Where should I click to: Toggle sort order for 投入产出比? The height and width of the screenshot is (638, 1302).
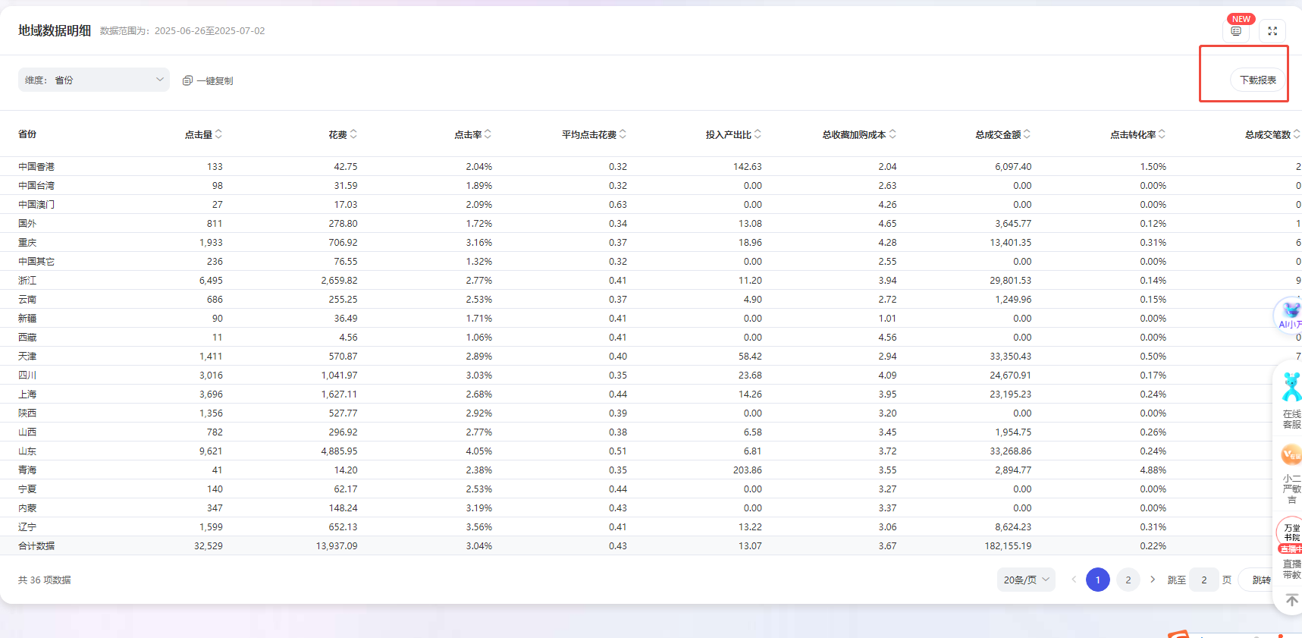tap(758, 134)
